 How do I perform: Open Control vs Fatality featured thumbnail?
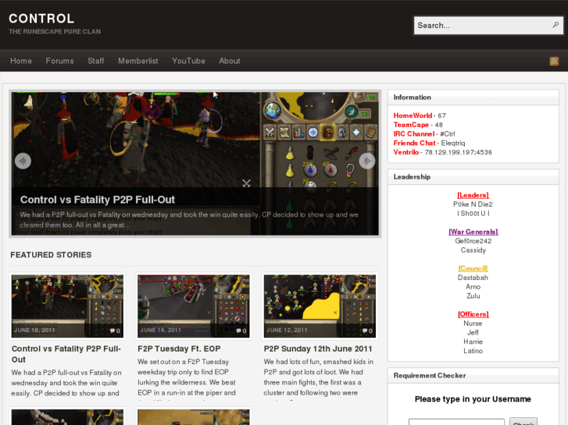67,306
